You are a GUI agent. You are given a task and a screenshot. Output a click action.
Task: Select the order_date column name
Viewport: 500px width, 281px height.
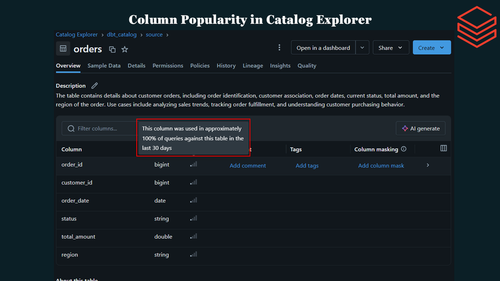click(x=75, y=200)
